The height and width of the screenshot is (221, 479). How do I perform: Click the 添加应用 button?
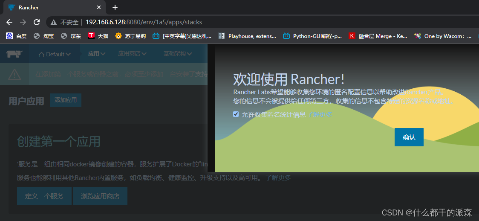pyautogui.click(x=66, y=100)
